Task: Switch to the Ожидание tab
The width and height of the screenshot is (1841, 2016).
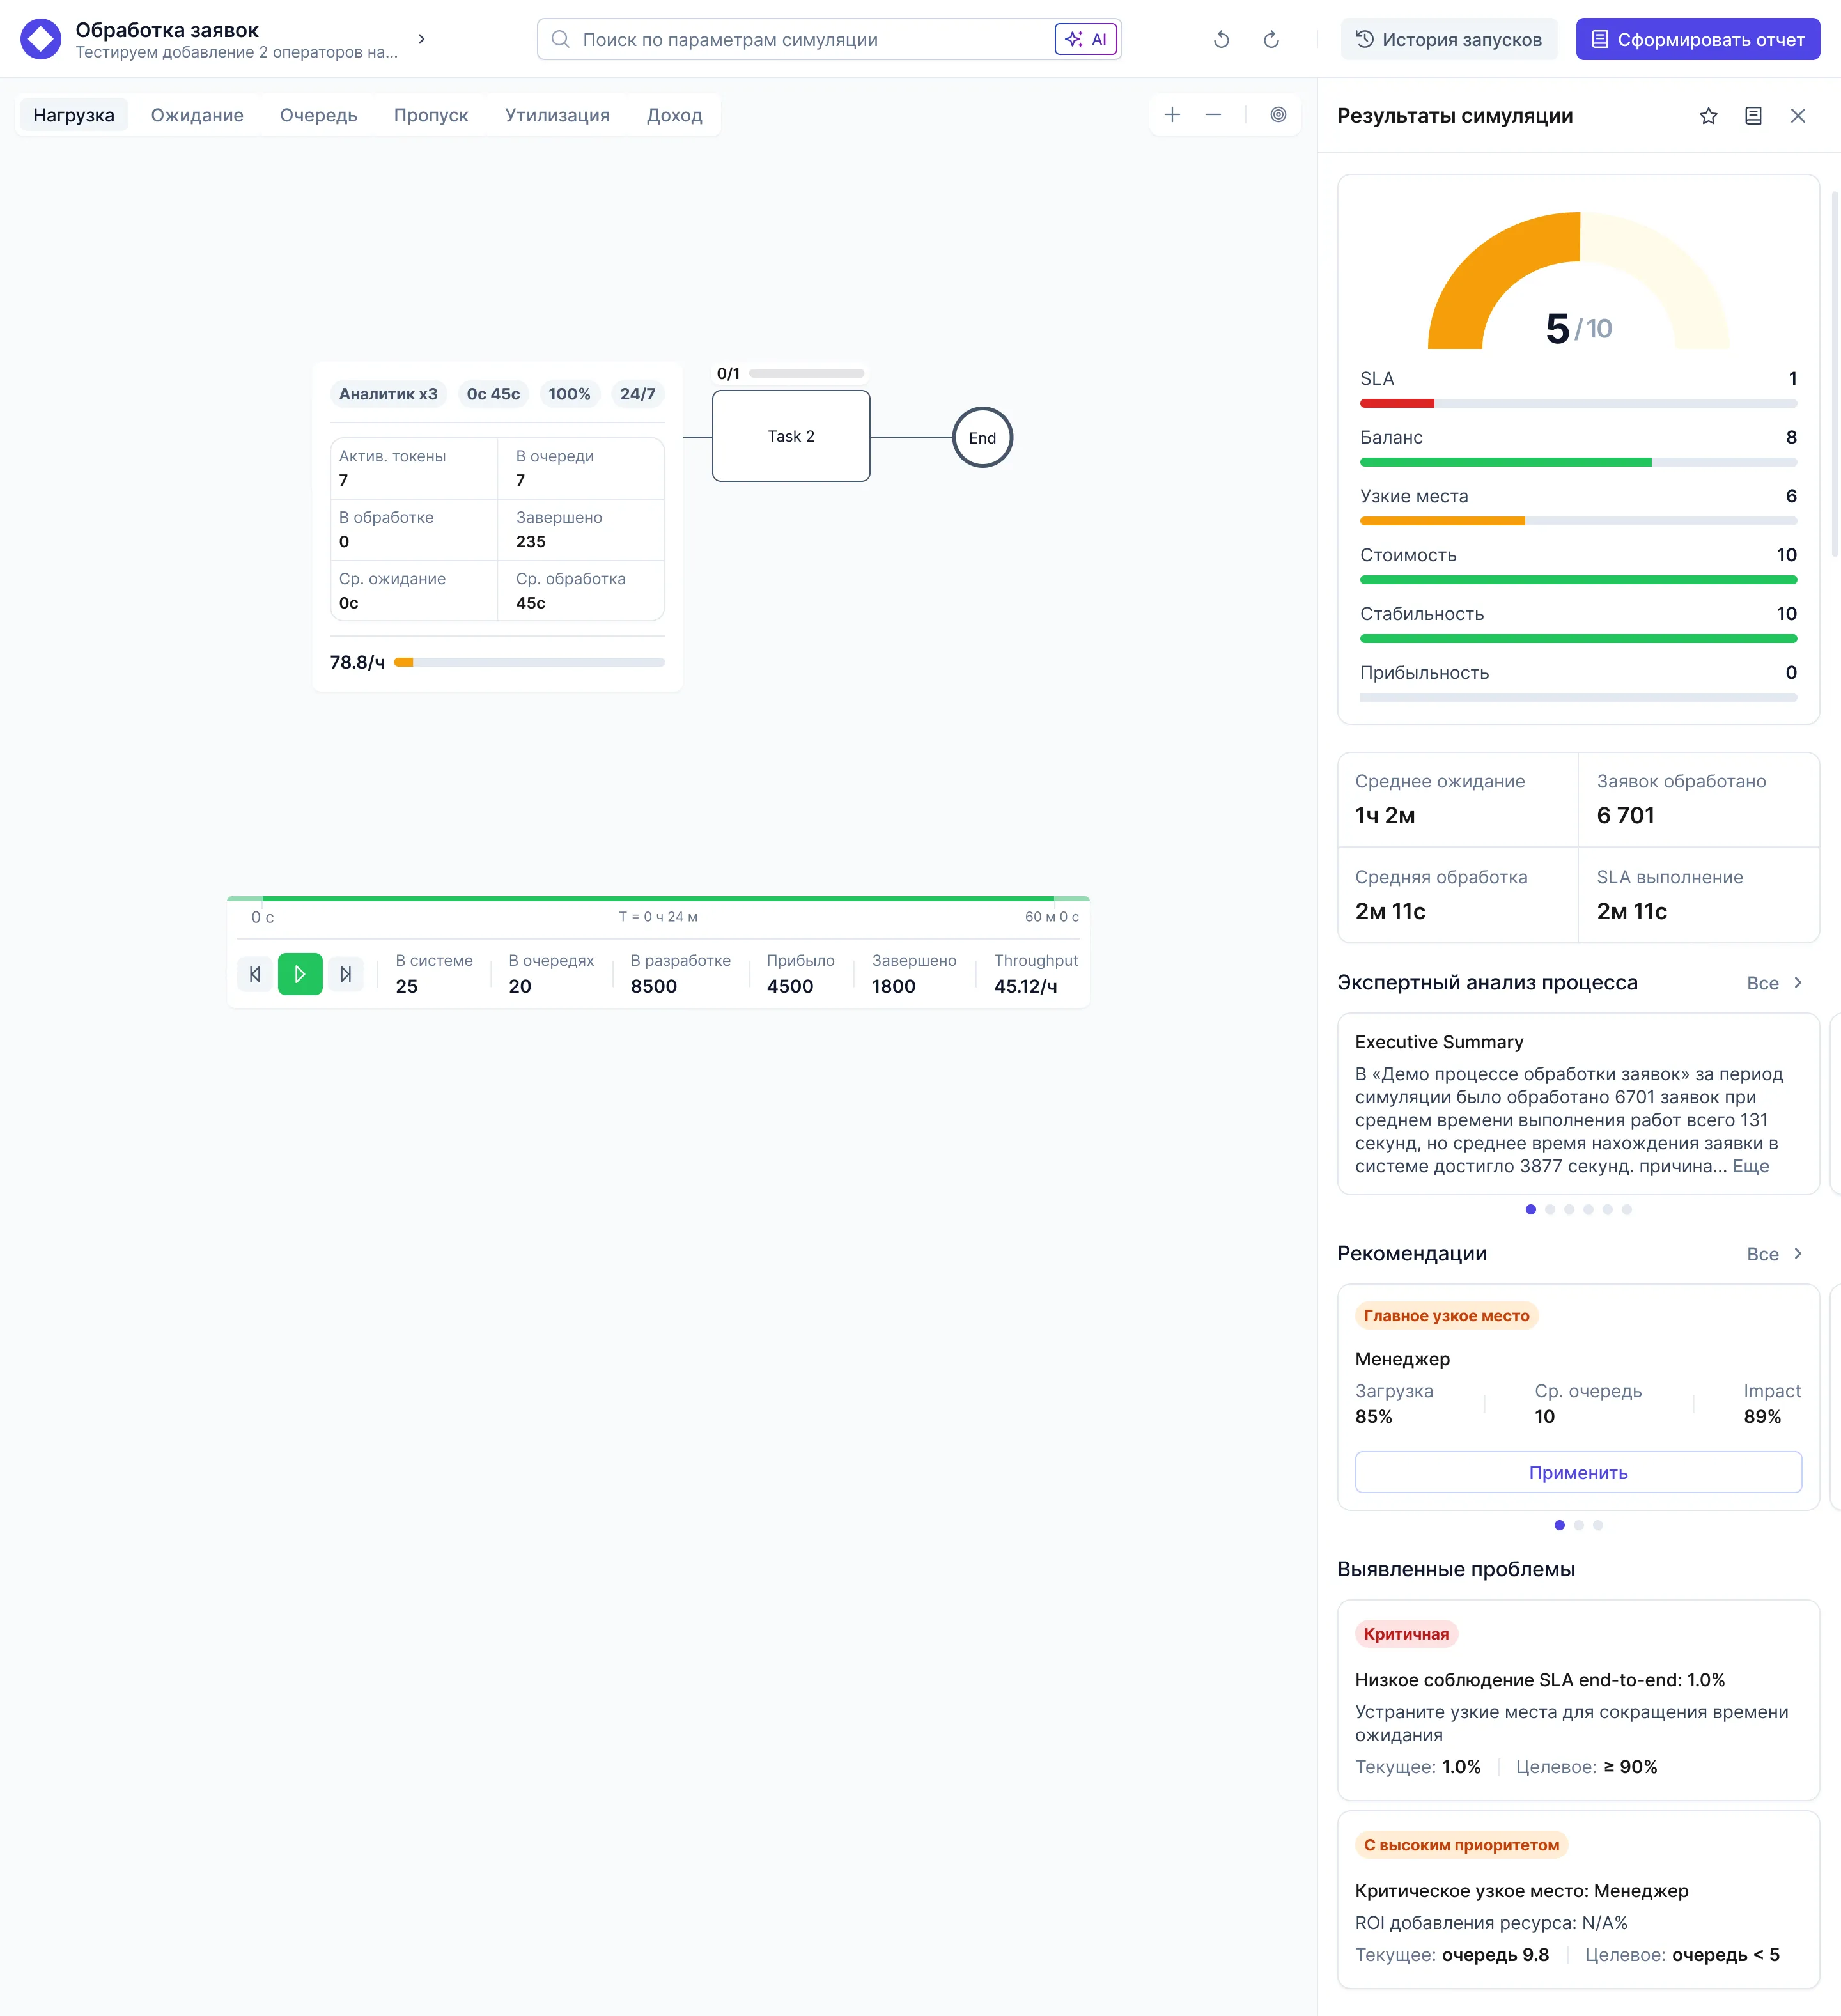Action: click(x=197, y=115)
